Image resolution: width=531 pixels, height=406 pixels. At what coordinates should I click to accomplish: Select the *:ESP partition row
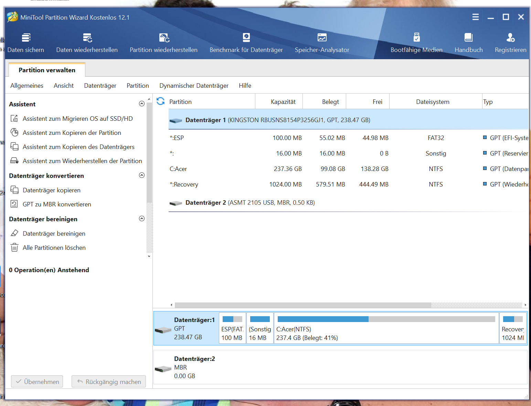(348, 138)
